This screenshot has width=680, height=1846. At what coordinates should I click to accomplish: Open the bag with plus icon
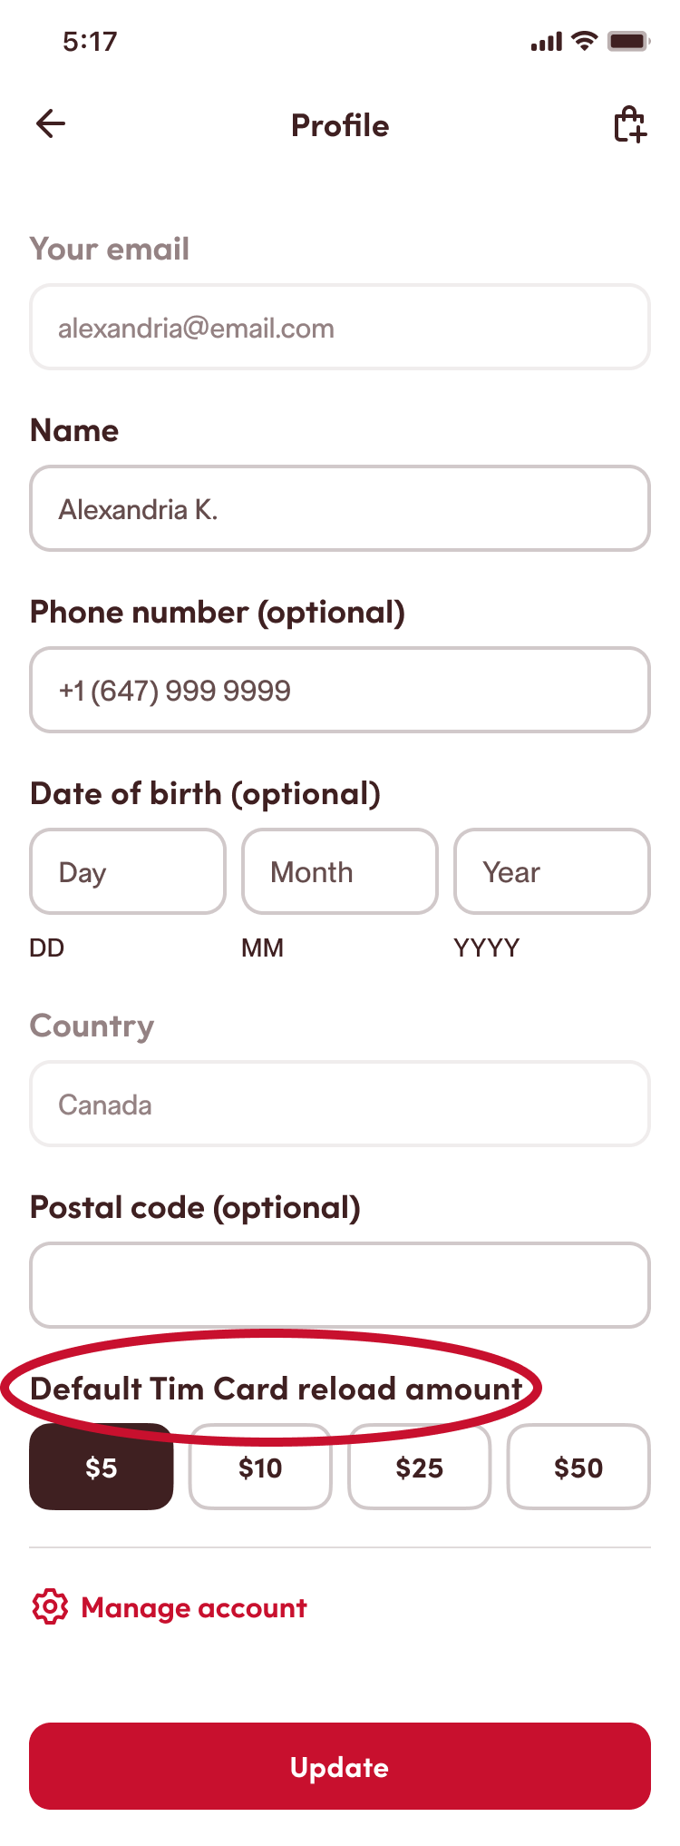630,124
